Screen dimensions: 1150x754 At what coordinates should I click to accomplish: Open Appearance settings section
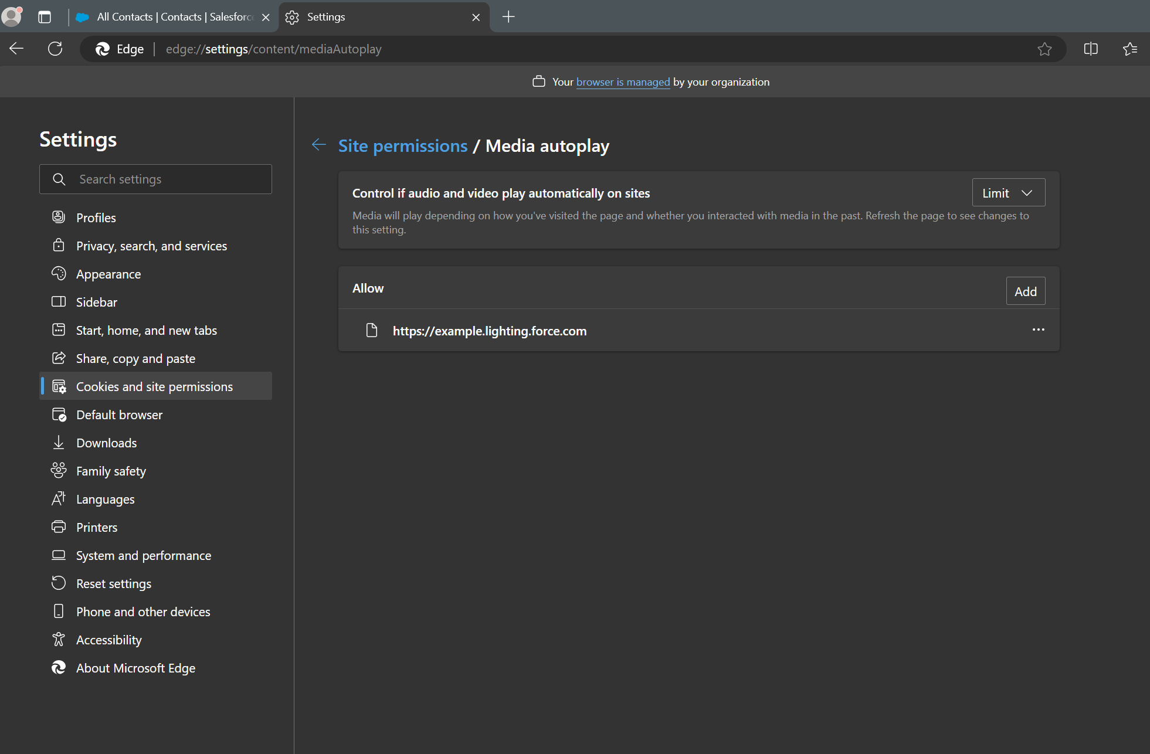point(108,274)
